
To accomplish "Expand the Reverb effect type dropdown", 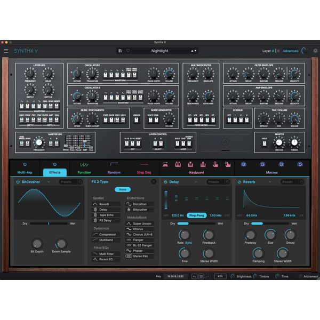I will pos(270,182).
